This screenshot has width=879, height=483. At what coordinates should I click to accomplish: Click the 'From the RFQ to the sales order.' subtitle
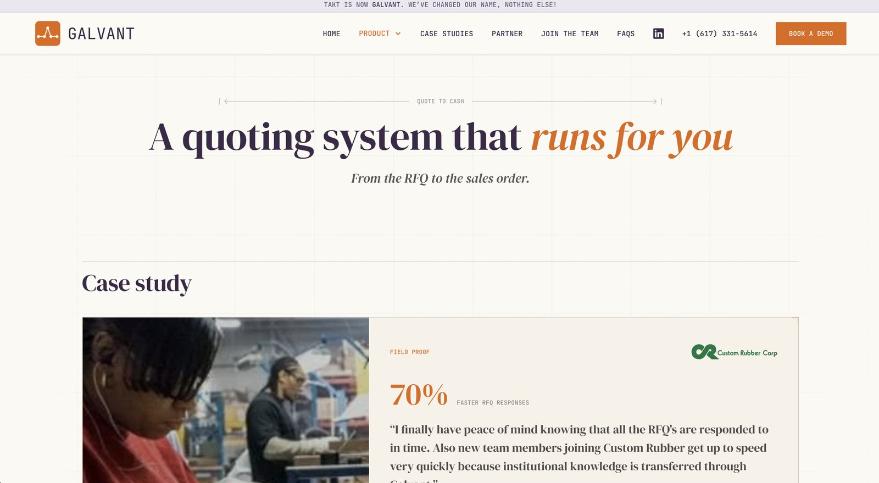tap(440, 178)
